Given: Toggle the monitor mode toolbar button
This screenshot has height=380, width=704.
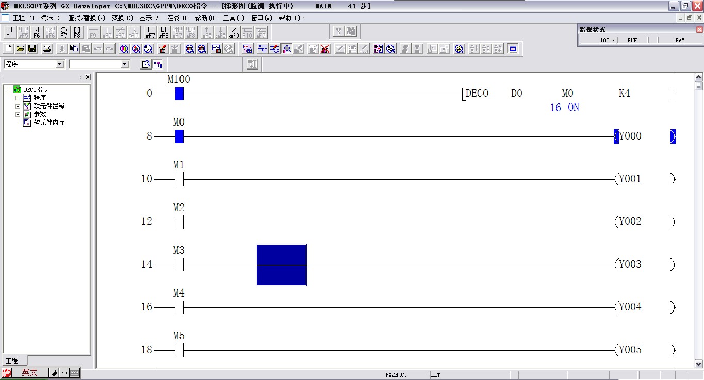Looking at the screenshot, I should click(x=286, y=49).
